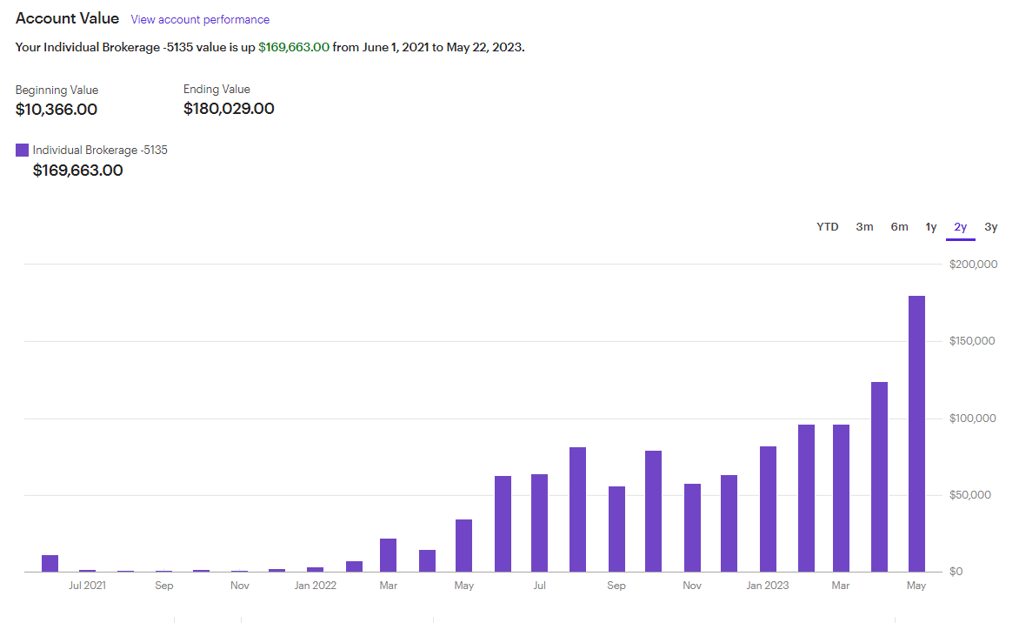Select the active 2y range tab
Viewport: 1019px width, 623px height.
point(961,227)
